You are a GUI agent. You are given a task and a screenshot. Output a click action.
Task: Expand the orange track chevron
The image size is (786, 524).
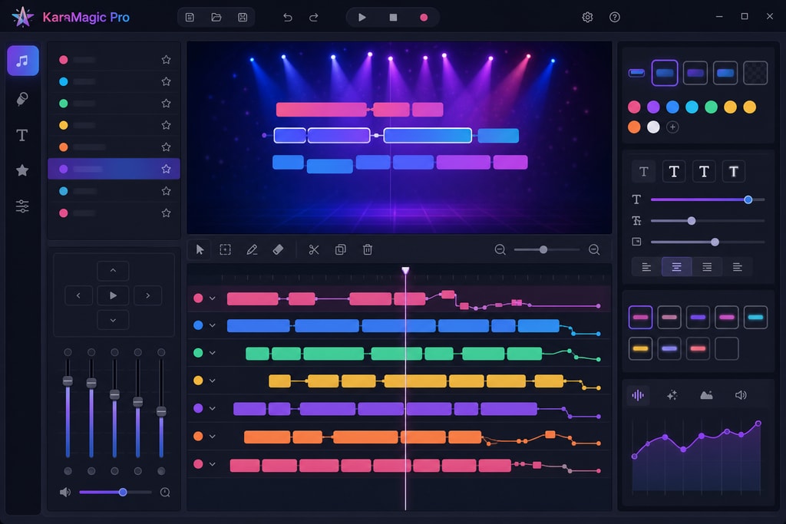(x=212, y=437)
